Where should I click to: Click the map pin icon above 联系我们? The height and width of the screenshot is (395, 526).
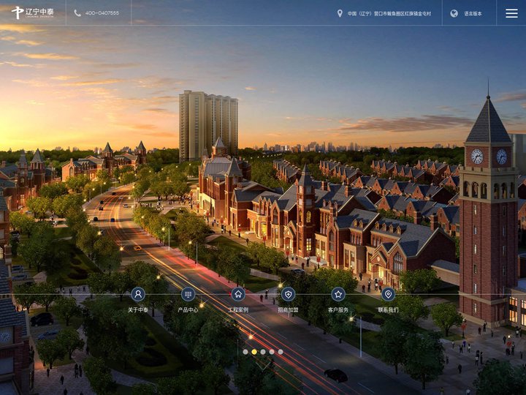(x=388, y=294)
